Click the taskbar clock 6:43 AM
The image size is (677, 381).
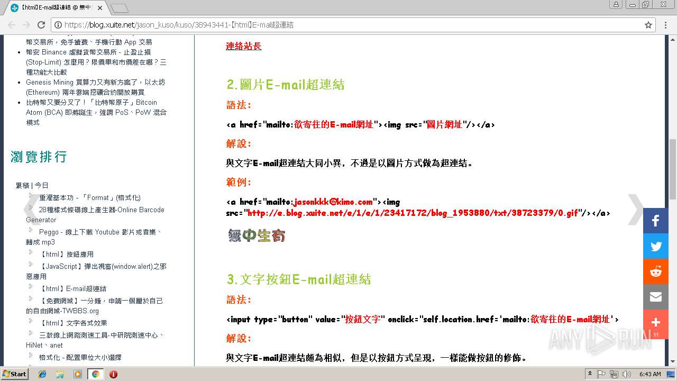tap(650, 374)
